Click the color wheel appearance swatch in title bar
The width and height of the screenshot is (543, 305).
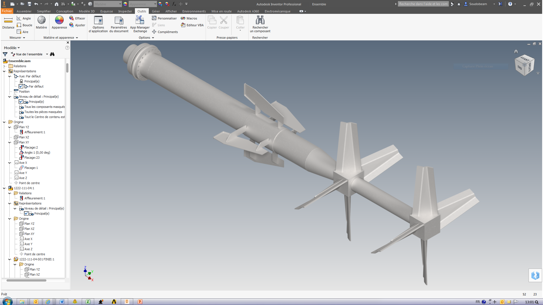(x=125, y=4)
